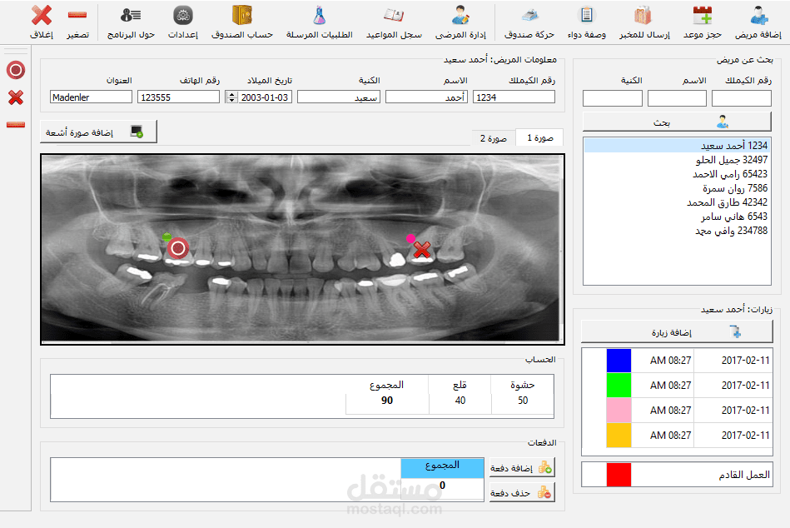Screen dimensions: 790x528
Task: Click patient surname field سعيد
Action: coord(339,97)
